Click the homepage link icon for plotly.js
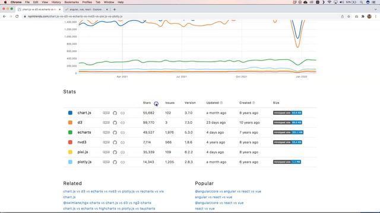 point(123,162)
